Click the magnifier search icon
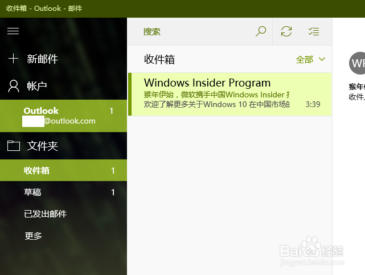The height and width of the screenshot is (275, 365). pyautogui.click(x=261, y=31)
